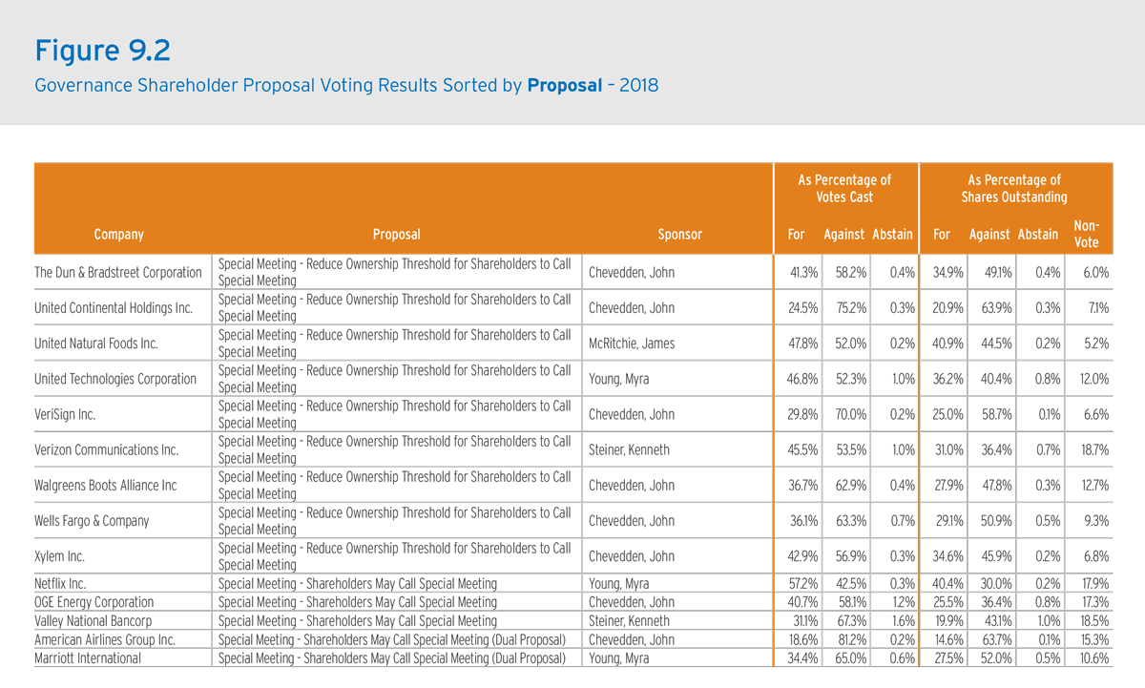Select the Sponsor column header
Viewport: 1145px width, 688px height.
(x=679, y=235)
